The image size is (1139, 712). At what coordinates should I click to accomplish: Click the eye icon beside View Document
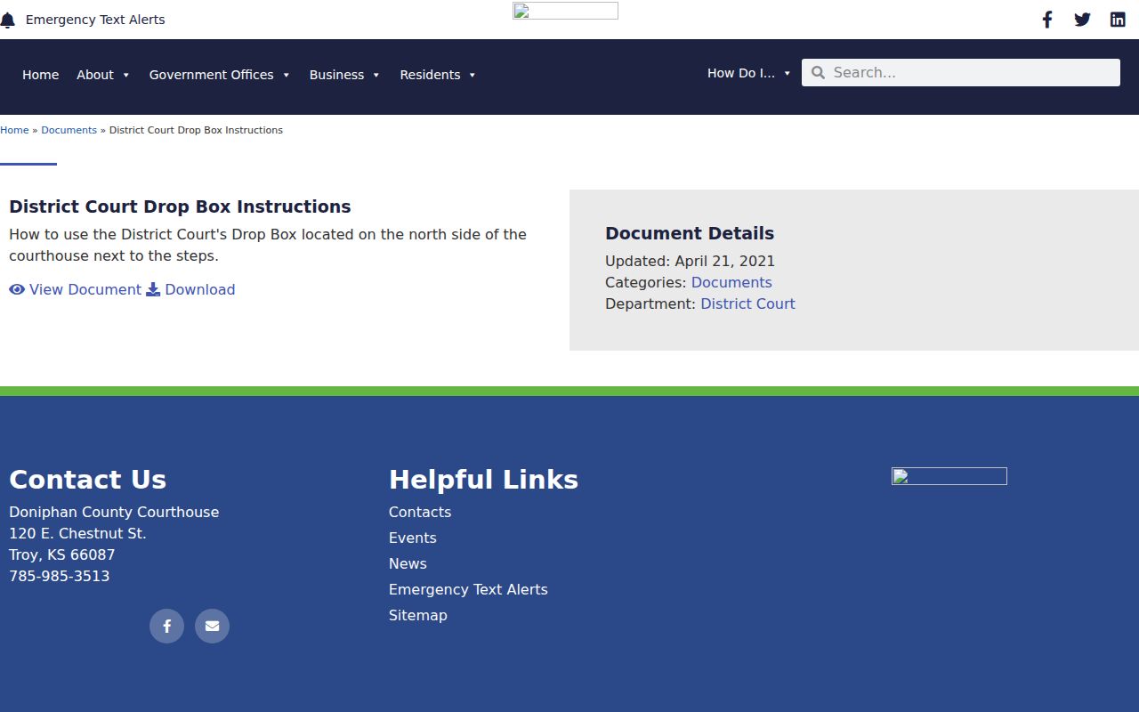pyautogui.click(x=17, y=289)
